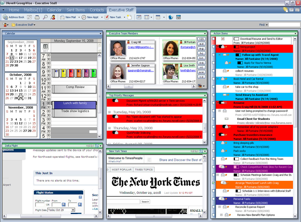Check the 'Personal Tasks' item checkbox

[x=213, y=199]
